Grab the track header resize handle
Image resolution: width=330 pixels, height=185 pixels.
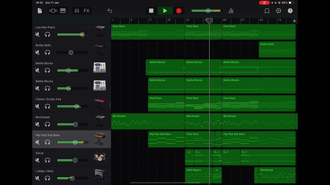click(x=110, y=105)
